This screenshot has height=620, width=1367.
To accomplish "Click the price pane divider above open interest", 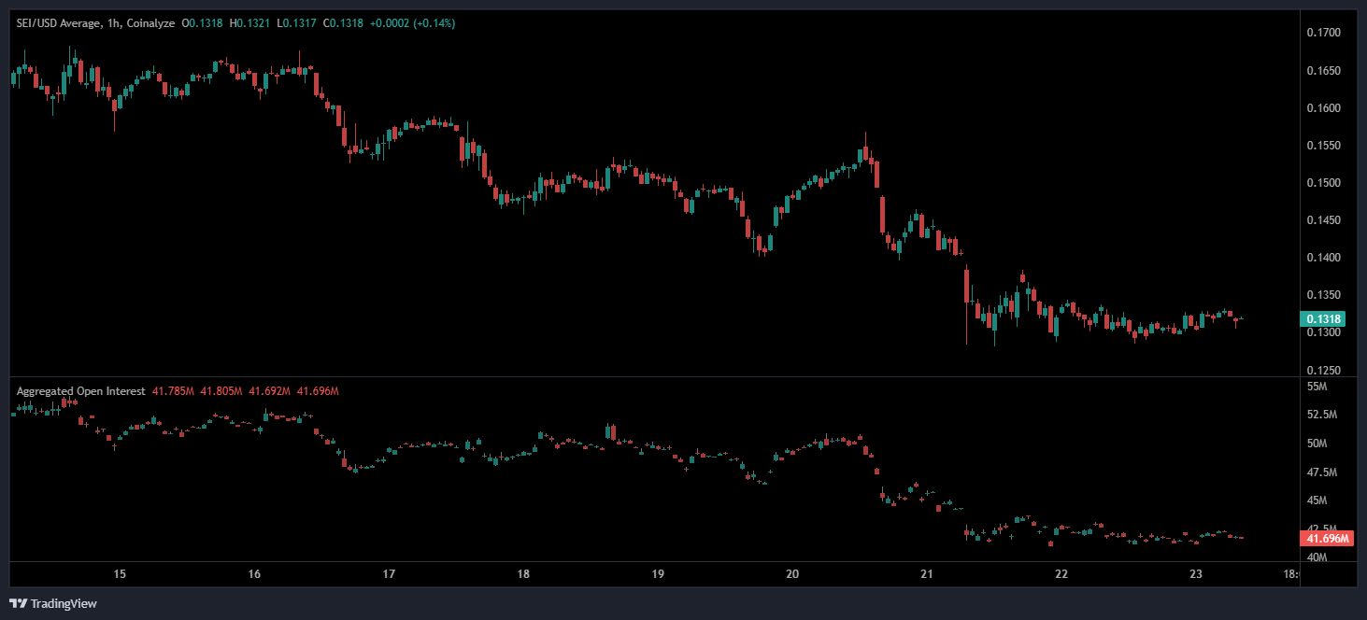I will (654, 377).
